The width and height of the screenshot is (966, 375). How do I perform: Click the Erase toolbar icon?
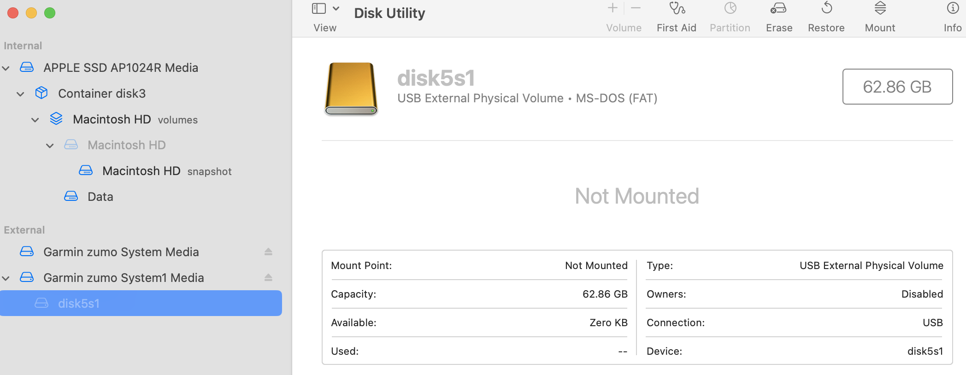[779, 9]
